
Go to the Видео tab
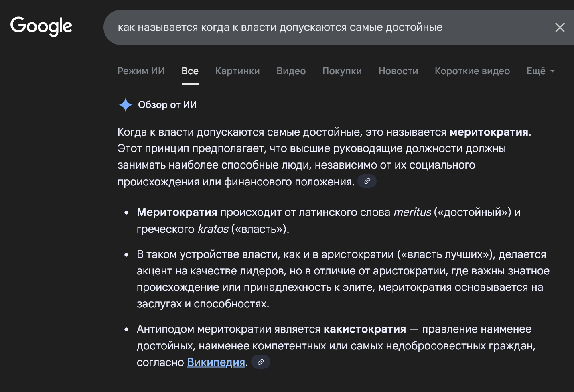pos(291,71)
